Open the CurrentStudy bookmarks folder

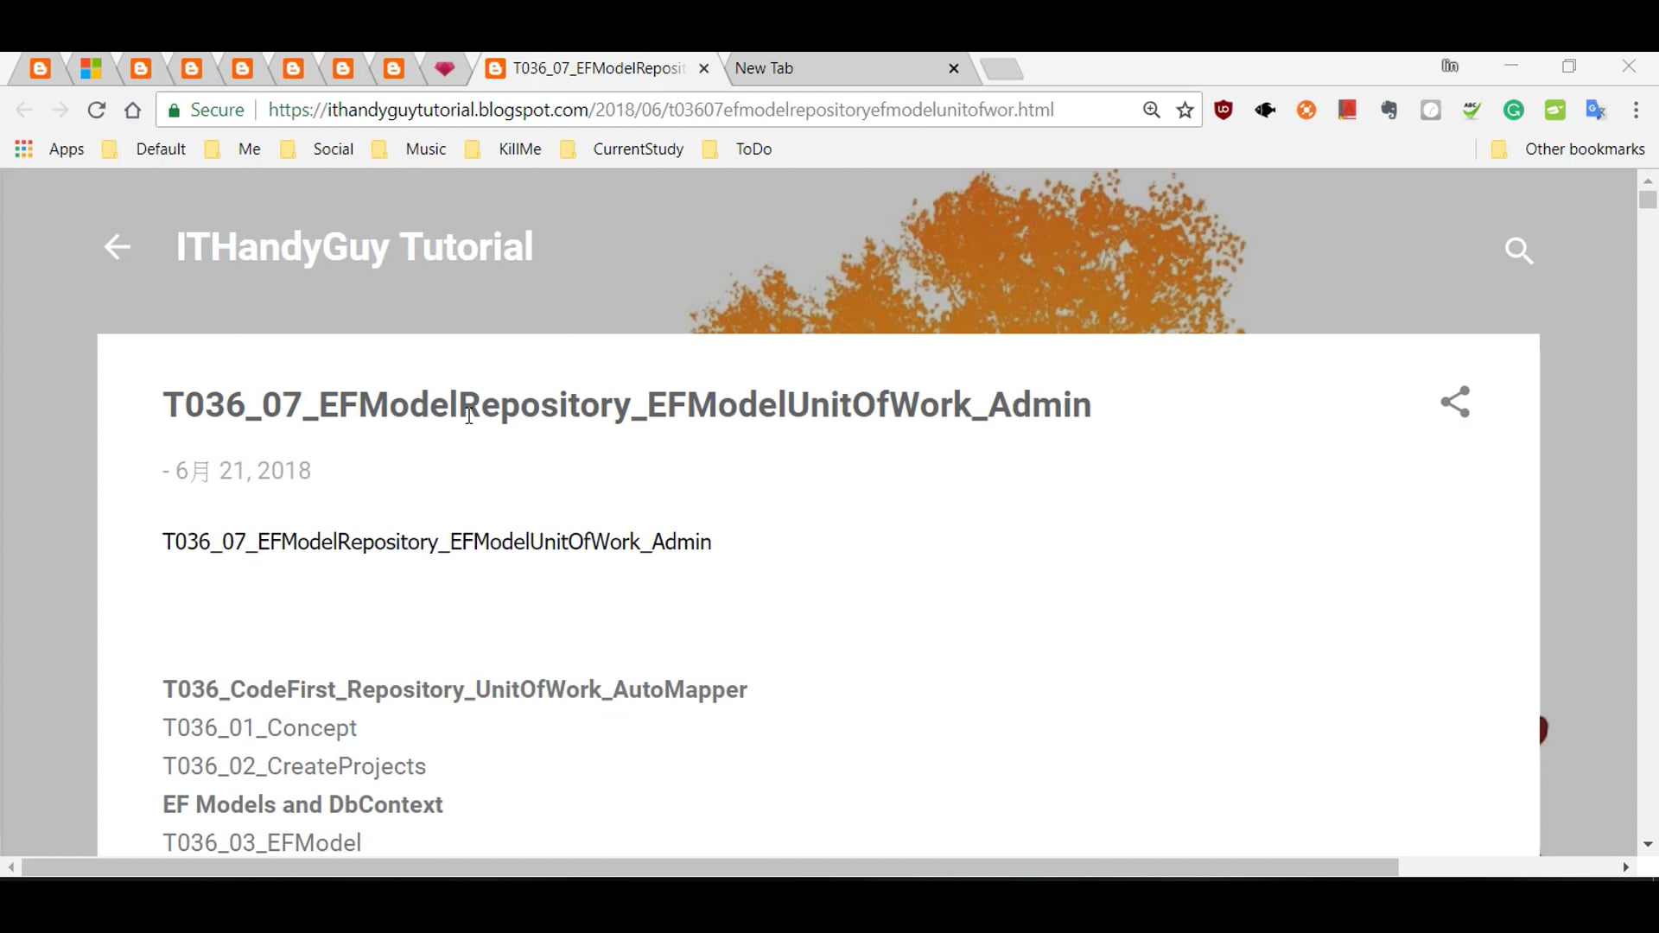[638, 149]
